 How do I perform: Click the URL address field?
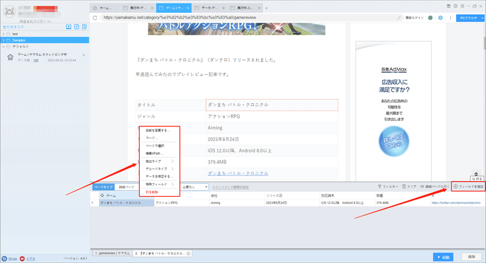click(x=250, y=18)
